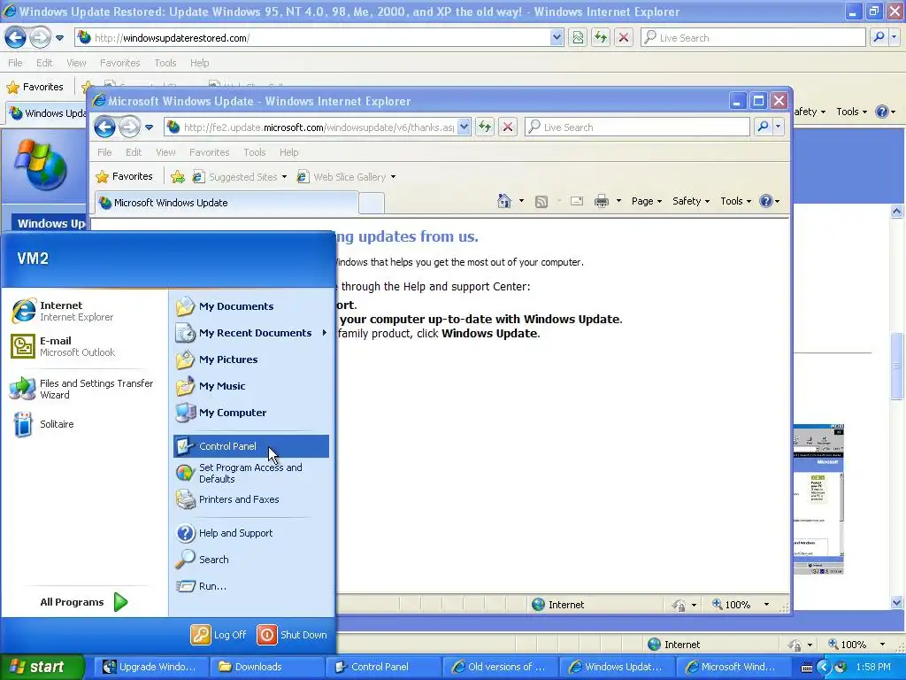Click search magnifier in front IE window
Screen dimensions: 906x680
pyautogui.click(x=764, y=127)
